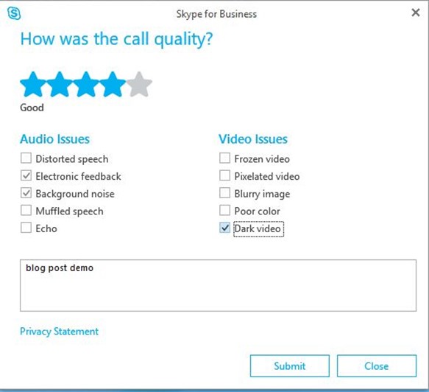Click the Close button

point(377,366)
